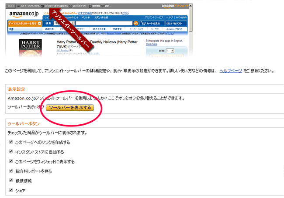Click the Harry Potter book cover thumbnail
This screenshot has height=198, width=284.
coord(31,48)
